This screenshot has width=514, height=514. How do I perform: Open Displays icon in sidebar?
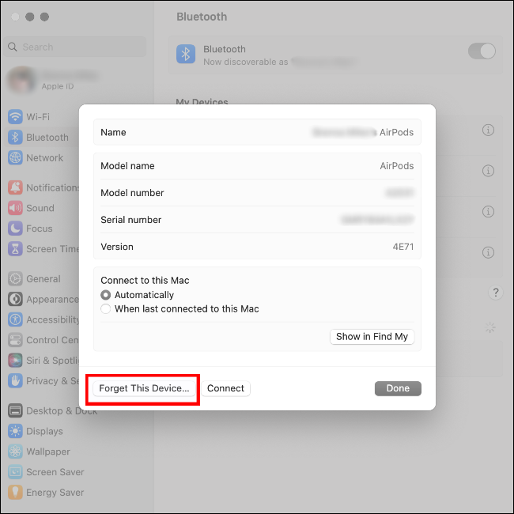15,431
